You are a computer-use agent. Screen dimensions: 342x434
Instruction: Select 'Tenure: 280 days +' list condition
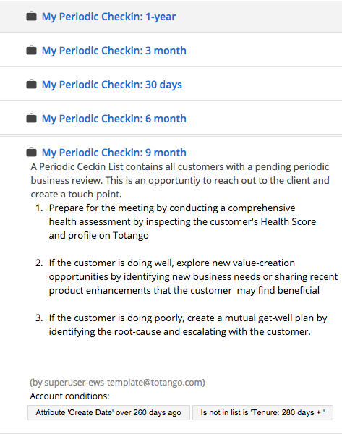click(262, 413)
